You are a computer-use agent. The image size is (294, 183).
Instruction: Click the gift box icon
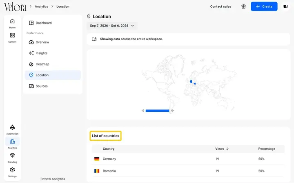tap(243, 7)
